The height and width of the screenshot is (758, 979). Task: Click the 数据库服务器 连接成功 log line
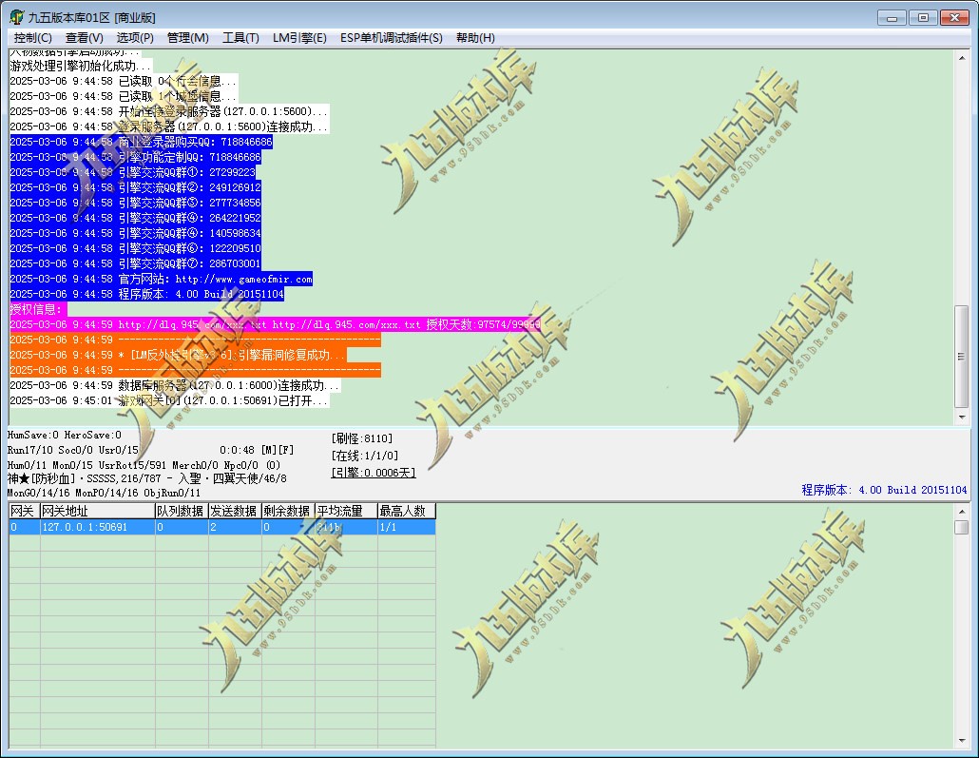175,385
